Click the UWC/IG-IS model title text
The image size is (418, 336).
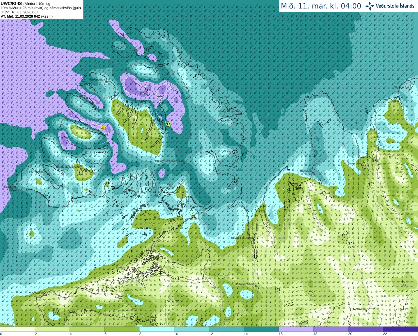click(x=11, y=3)
